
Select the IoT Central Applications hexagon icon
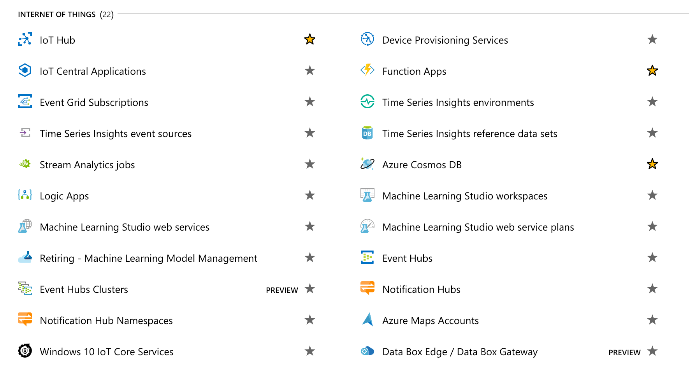tap(24, 71)
